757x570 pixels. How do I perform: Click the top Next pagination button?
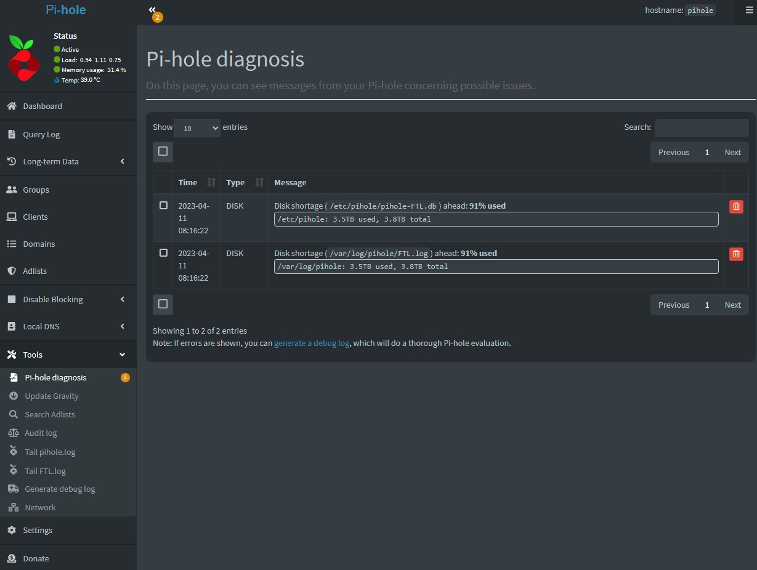(732, 152)
